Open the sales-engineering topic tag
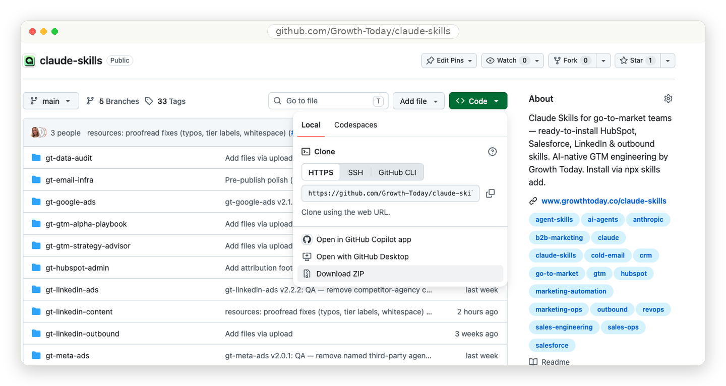The width and height of the screenshot is (726, 386). [x=564, y=328]
